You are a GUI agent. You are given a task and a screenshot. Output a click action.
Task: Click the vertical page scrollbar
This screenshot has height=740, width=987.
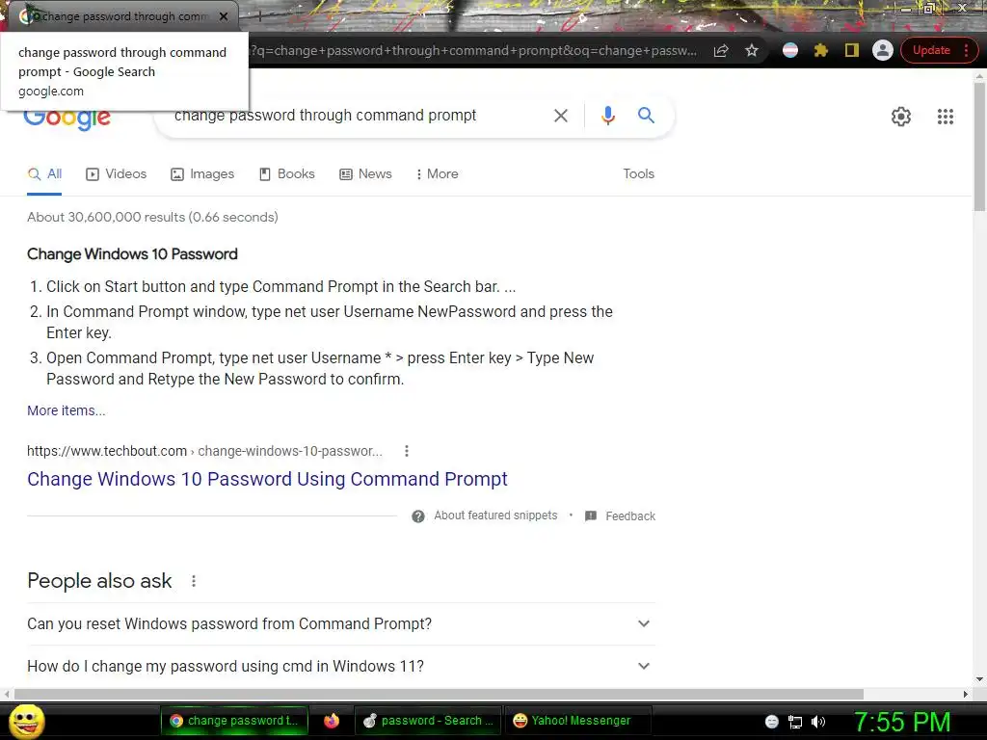pyautogui.click(x=979, y=146)
